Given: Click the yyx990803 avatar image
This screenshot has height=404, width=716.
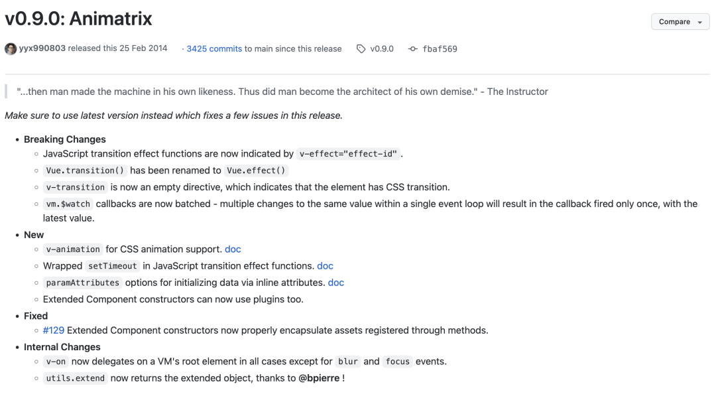Looking at the screenshot, I should click(11, 49).
